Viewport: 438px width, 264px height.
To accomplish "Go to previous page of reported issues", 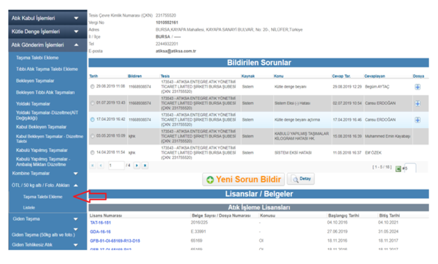I will click(100, 166).
